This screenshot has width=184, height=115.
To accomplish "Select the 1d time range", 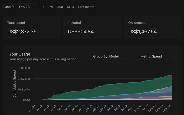I will [43, 7].
